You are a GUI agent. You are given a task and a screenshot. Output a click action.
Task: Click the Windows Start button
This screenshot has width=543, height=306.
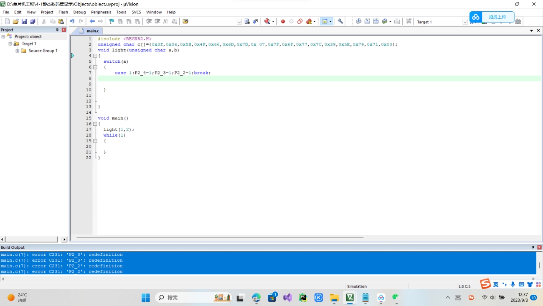click(145, 298)
